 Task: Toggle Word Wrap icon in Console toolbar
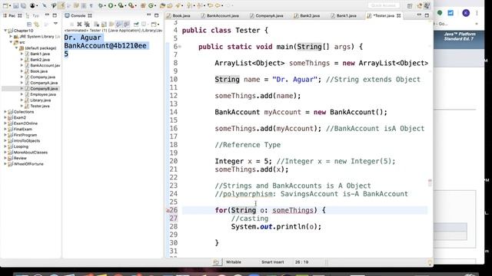(111, 24)
